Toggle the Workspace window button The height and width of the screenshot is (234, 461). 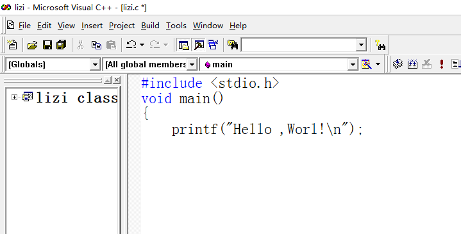click(x=184, y=45)
